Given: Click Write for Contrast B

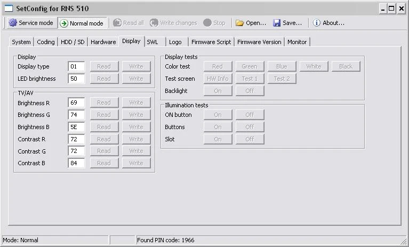Looking at the screenshot, I should pos(137,163).
